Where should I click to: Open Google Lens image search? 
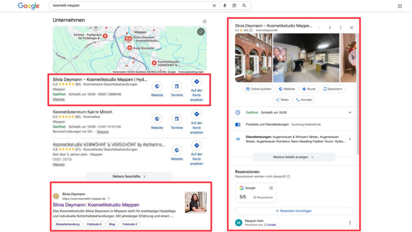(234, 5)
